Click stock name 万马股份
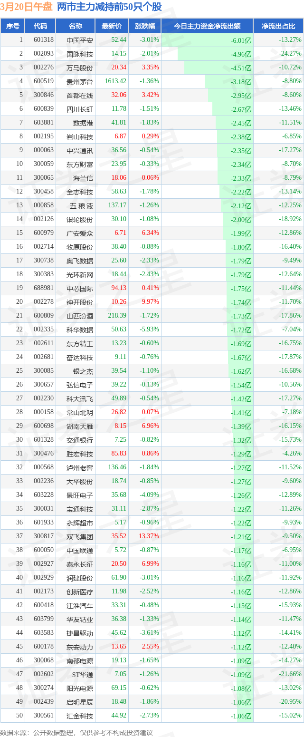Image resolution: width=304 pixels, height=737 pixels. 80,68
